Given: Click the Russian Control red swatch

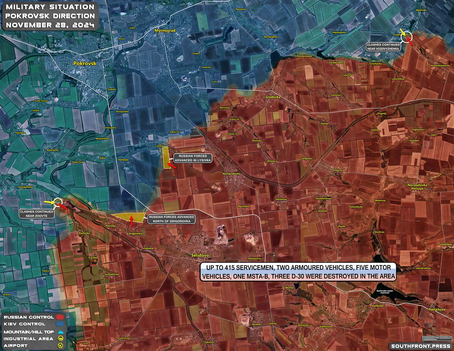Looking at the screenshot, I should click(x=60, y=317).
